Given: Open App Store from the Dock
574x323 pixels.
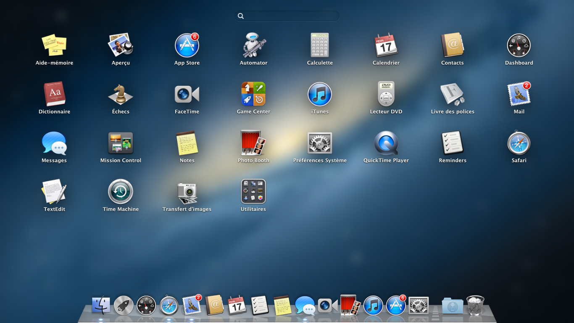Looking at the screenshot, I should (396, 305).
